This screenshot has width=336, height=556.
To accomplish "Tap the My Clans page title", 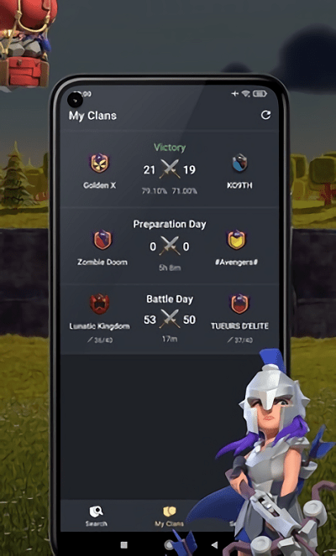I will pyautogui.click(x=92, y=116).
